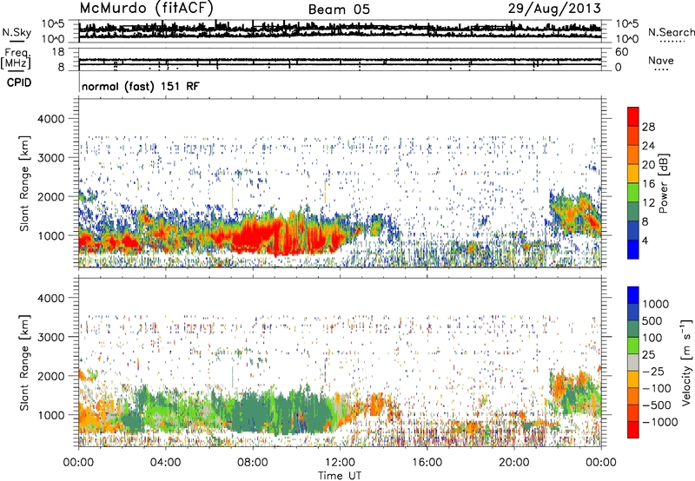Select the 'normal (fast) 151 RF' mode text
The width and height of the screenshot is (695, 481).
click(x=141, y=86)
